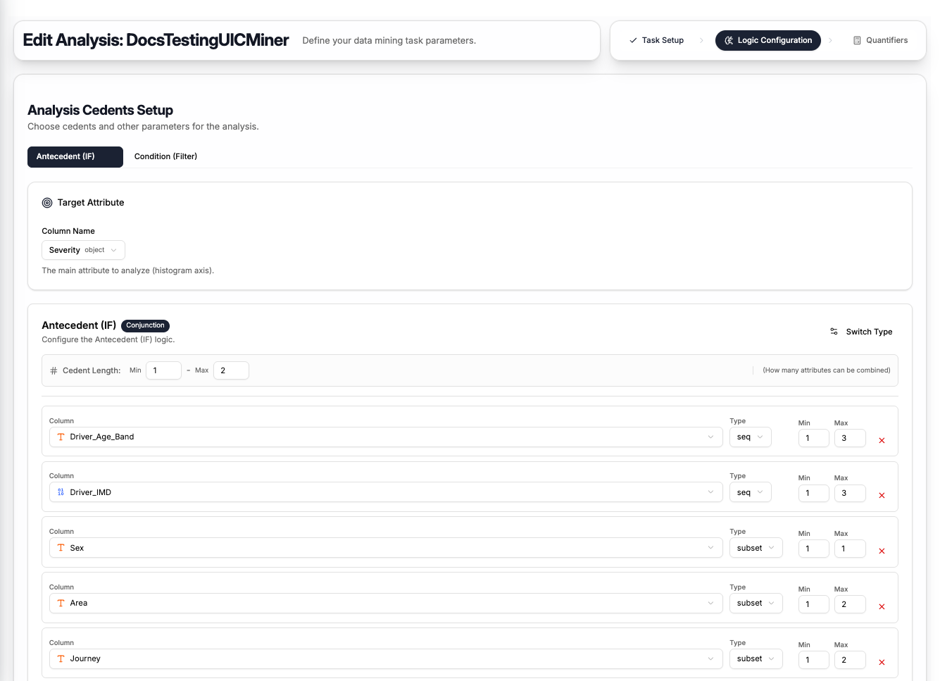Click the binary 01/10 icon next to Driver_IMD
940x681 pixels.
(61, 492)
